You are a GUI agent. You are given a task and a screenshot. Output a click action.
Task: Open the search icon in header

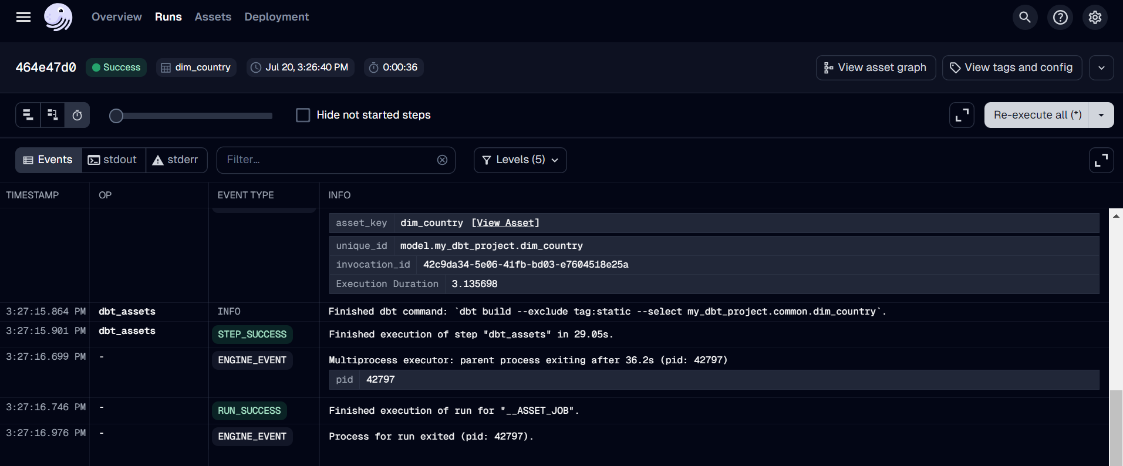point(1025,17)
